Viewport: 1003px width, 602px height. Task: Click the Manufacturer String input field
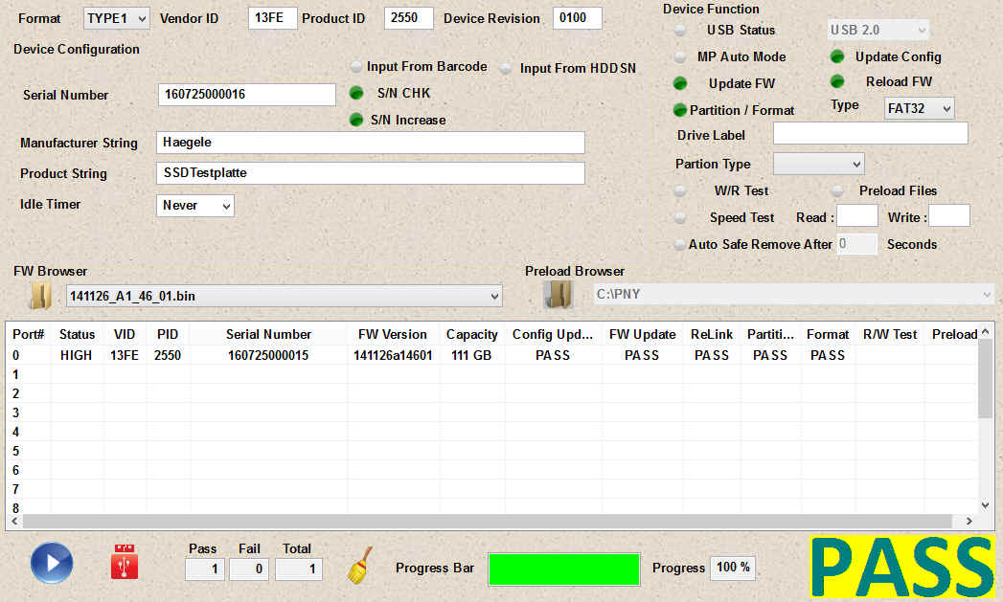pyautogui.click(x=370, y=143)
